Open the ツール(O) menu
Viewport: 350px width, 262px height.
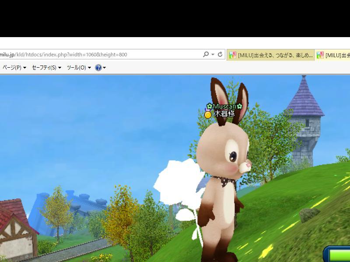pyautogui.click(x=79, y=68)
